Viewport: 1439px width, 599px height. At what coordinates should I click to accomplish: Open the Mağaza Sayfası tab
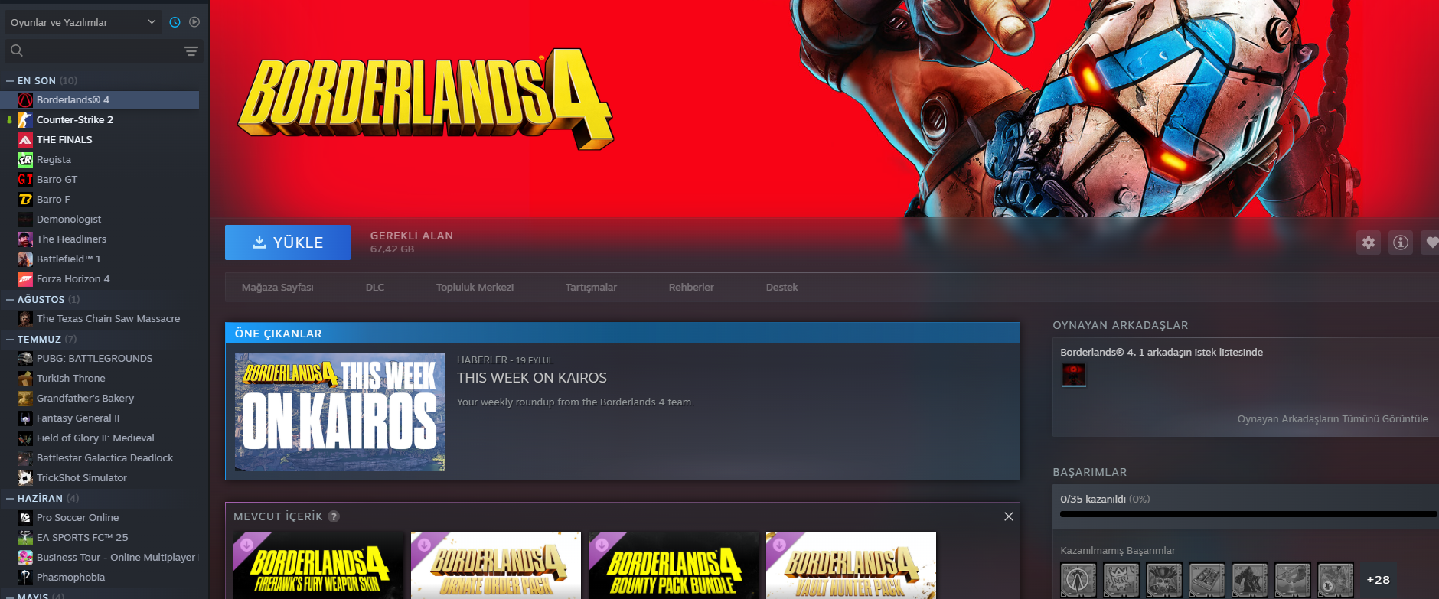(277, 288)
